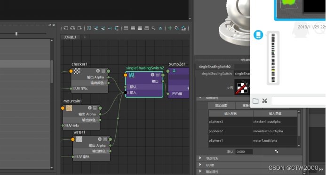The width and height of the screenshot is (326, 175).
Task: Toggle view mode lines on water1 node
Action: click(x=105, y=139)
